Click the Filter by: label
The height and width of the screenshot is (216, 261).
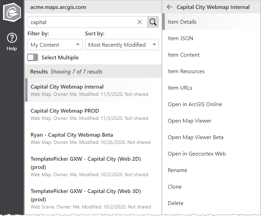[x=38, y=34]
